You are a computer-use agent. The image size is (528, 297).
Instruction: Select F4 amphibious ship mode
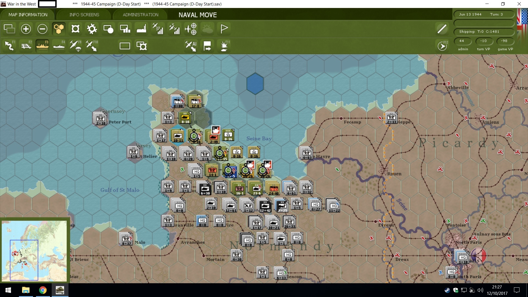pyautogui.click(x=59, y=45)
